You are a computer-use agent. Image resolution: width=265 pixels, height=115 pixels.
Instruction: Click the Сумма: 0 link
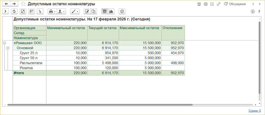click(255, 111)
